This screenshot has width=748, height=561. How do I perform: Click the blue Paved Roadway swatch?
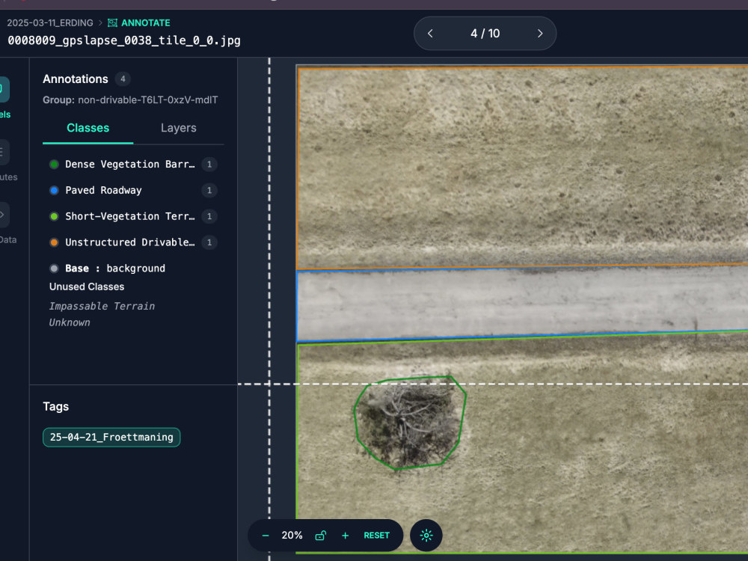point(54,190)
